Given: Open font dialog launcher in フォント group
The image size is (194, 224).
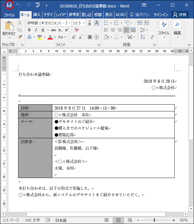Looking at the screenshot, I should [x=99, y=45].
